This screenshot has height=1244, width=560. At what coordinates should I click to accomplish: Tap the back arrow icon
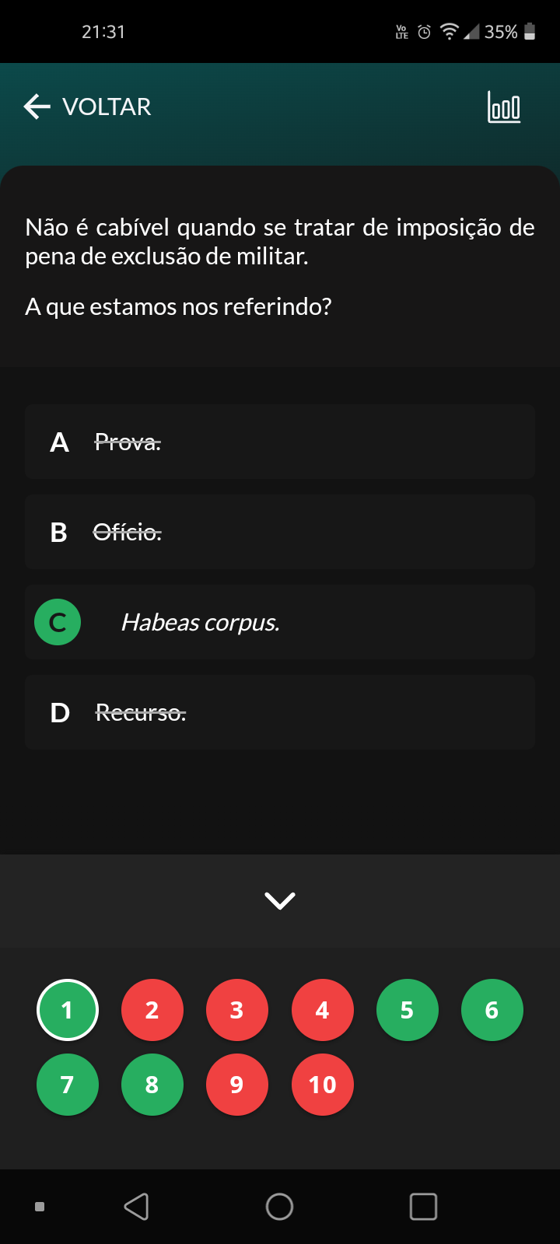click(37, 107)
